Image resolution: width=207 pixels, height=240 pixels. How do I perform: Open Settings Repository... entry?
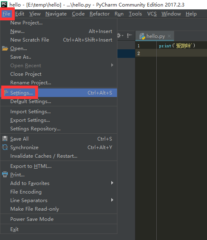tap(59, 129)
